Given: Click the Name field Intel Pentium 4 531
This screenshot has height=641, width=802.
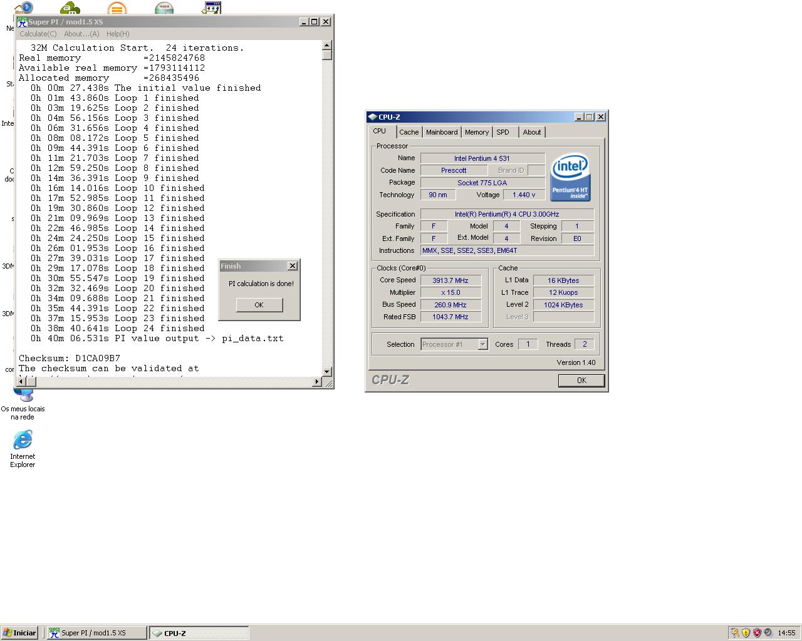Looking at the screenshot, I should (x=482, y=158).
